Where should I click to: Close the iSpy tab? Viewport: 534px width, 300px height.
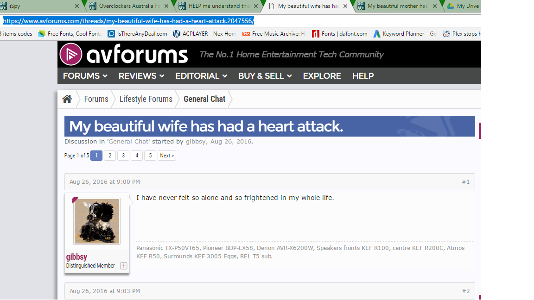(76, 6)
